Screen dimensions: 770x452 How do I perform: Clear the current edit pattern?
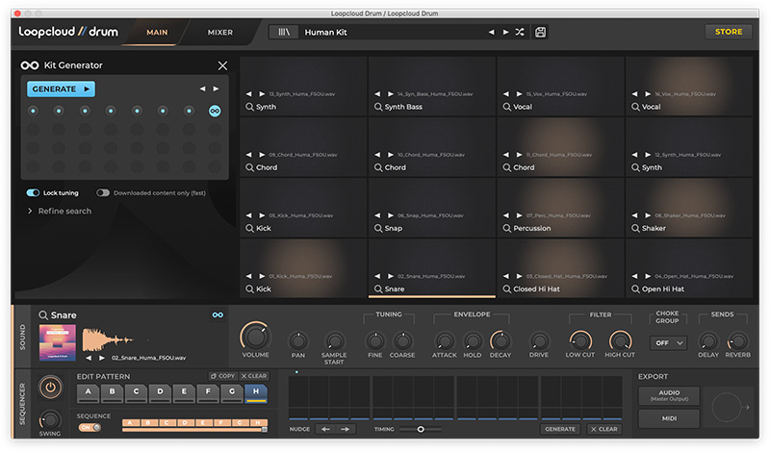click(254, 376)
